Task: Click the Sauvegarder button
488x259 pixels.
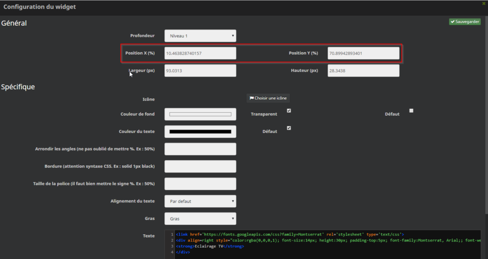Action: point(465,22)
